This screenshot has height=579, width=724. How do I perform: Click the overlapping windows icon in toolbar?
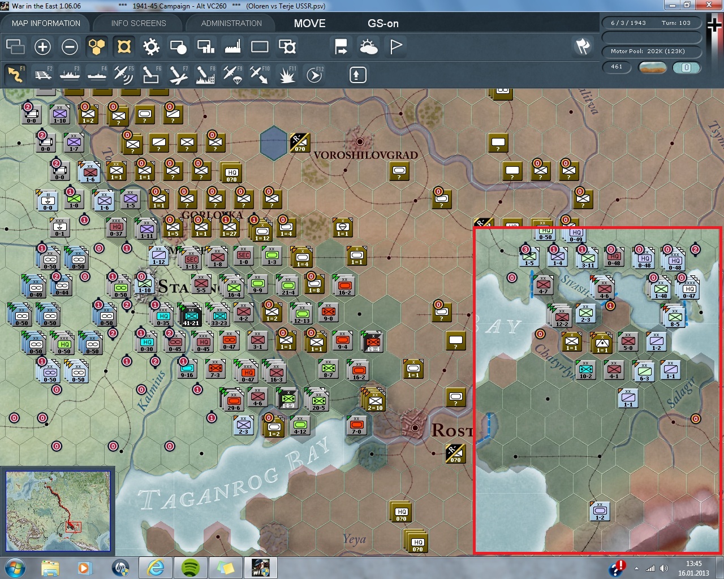click(x=15, y=46)
